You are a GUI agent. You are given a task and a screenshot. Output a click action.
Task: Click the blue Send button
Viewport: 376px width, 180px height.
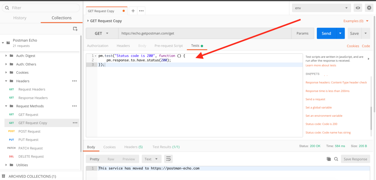(x=326, y=34)
